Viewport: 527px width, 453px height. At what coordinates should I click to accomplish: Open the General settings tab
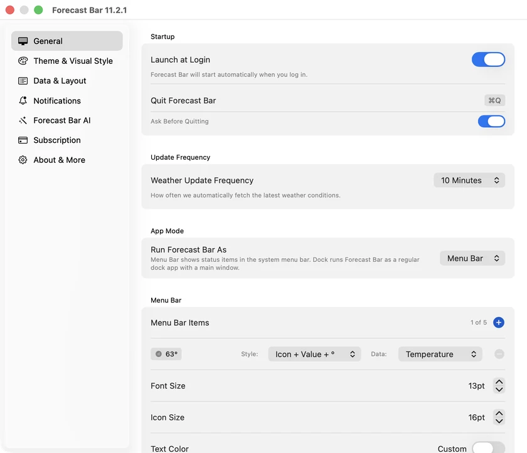(67, 41)
